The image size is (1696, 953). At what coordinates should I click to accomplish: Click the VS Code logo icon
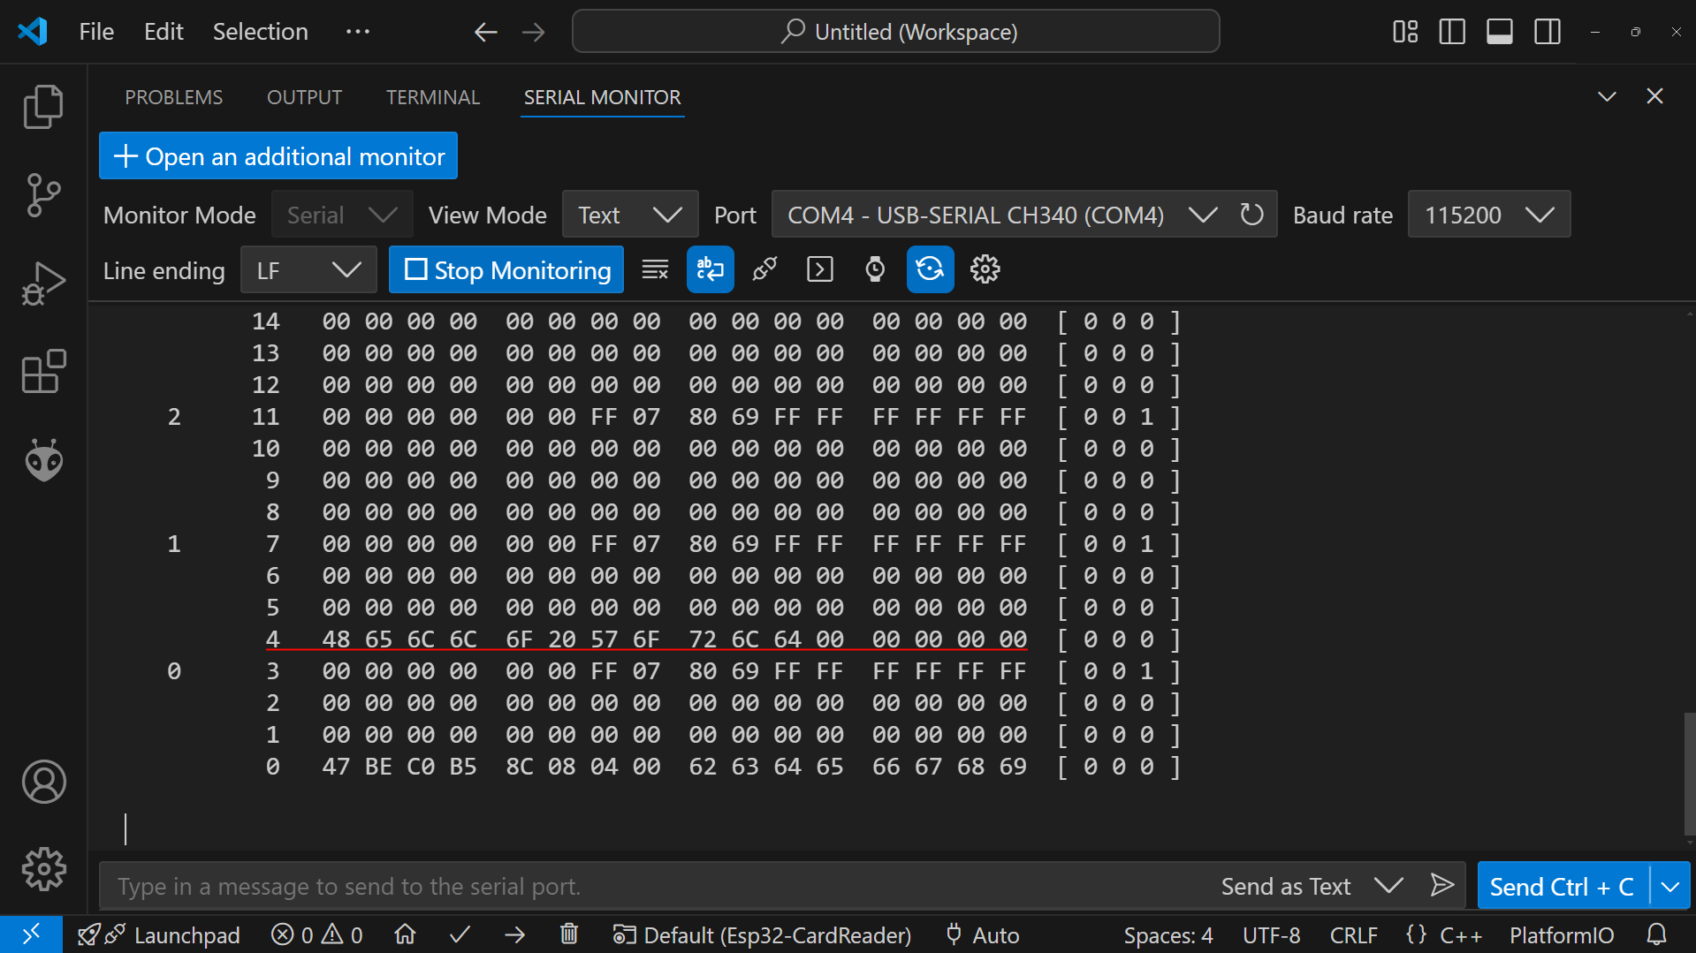33,32
